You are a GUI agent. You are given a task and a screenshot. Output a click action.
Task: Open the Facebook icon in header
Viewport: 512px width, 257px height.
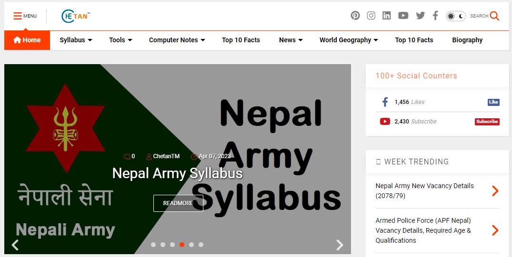435,16
